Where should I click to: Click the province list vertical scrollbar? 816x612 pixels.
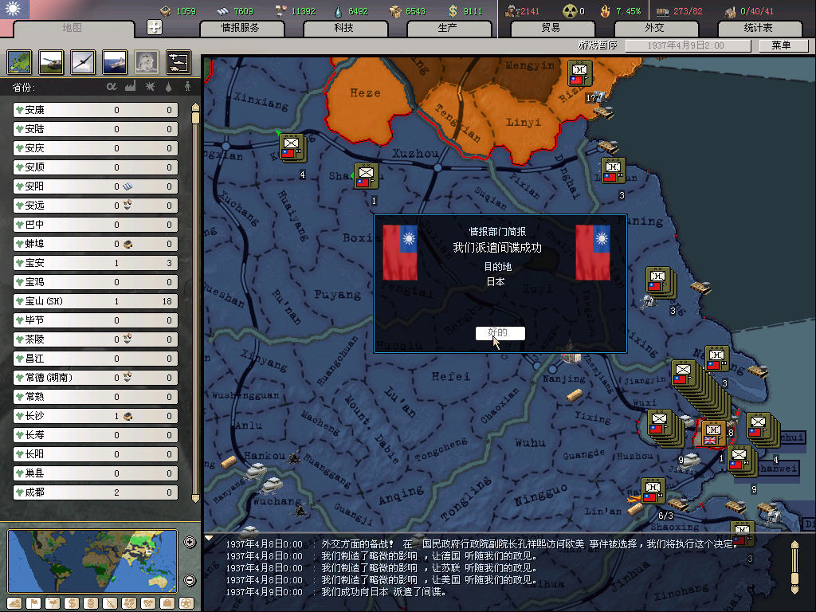[x=195, y=303]
